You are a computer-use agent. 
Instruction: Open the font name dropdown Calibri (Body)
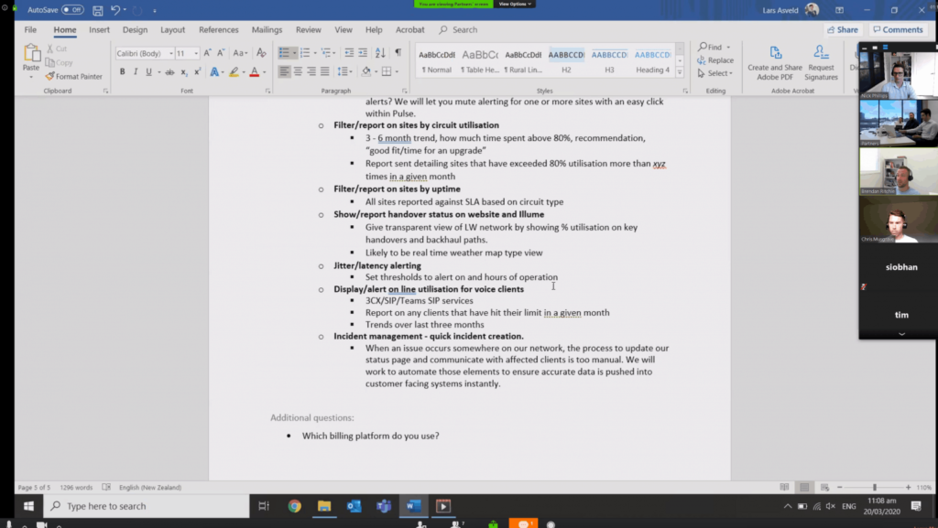coord(143,53)
